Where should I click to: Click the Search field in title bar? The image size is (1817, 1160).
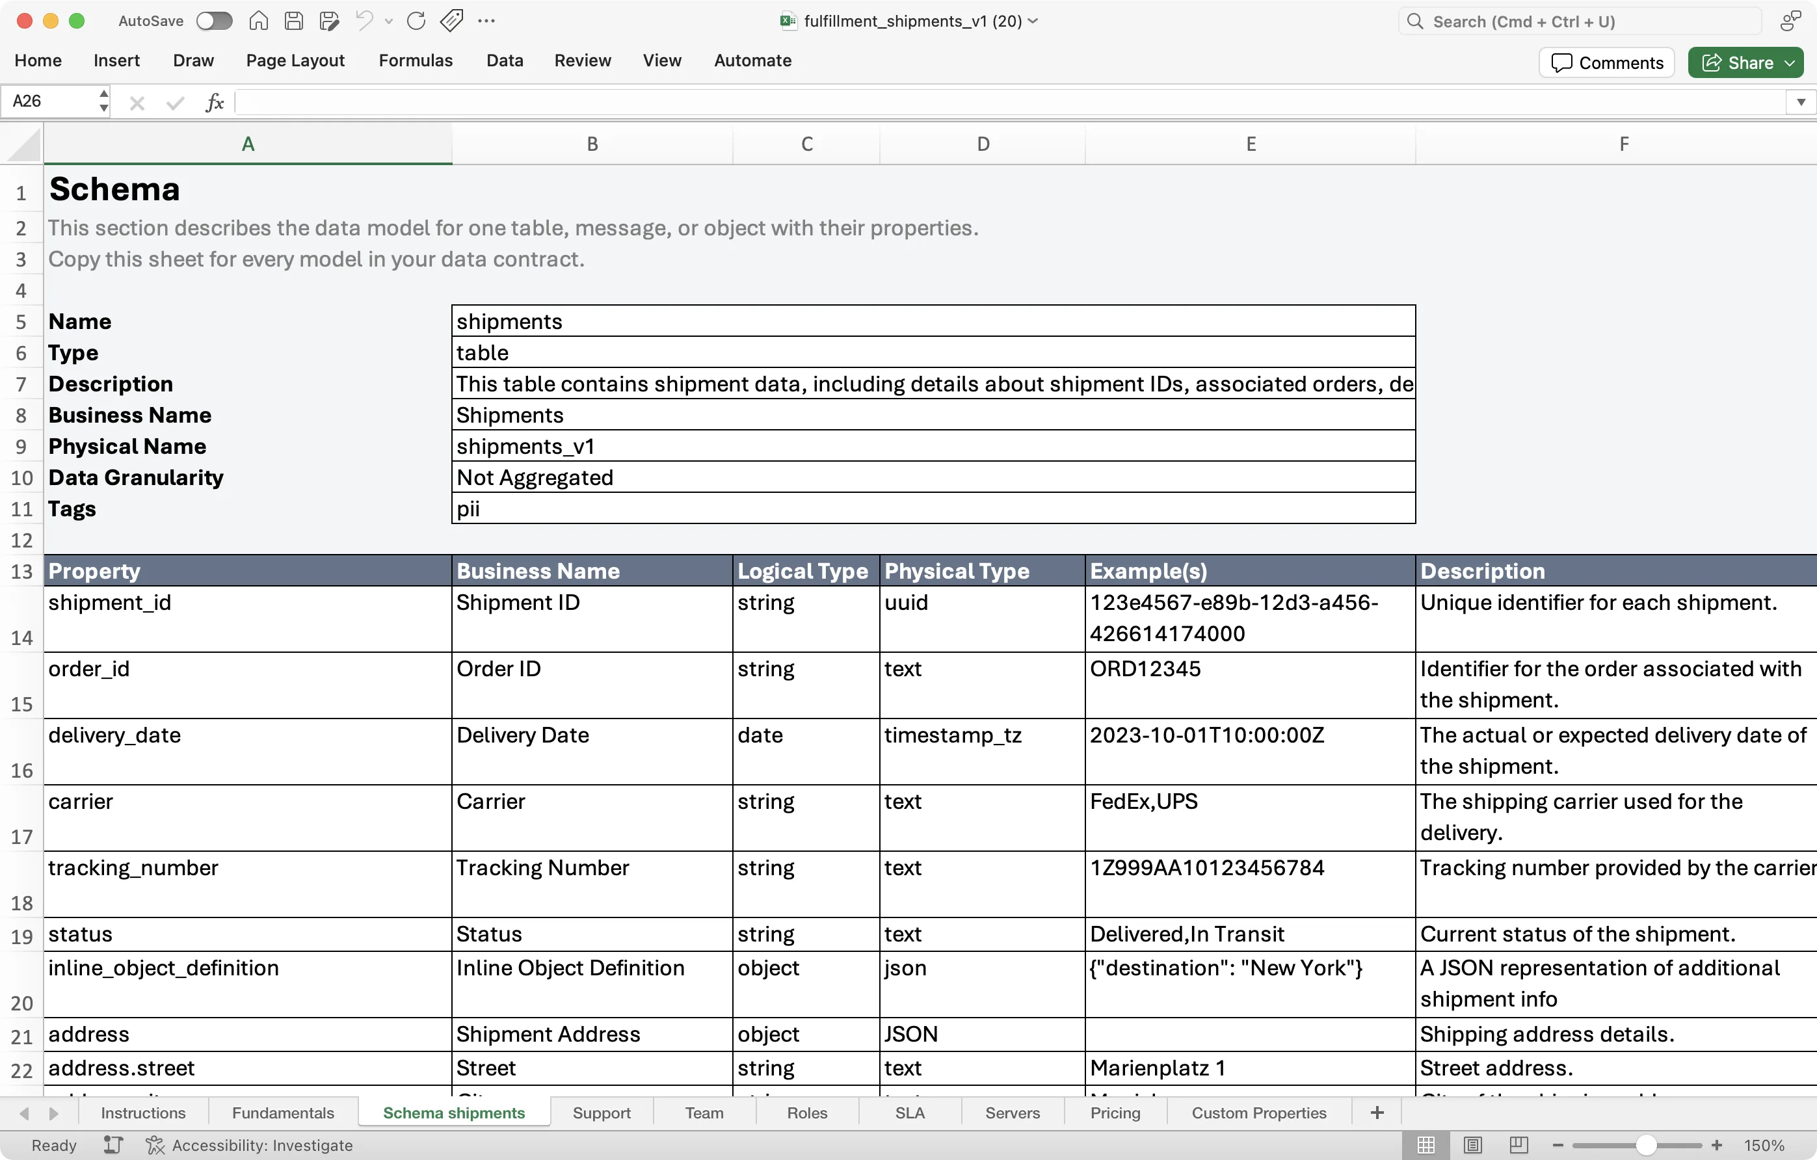(1580, 21)
